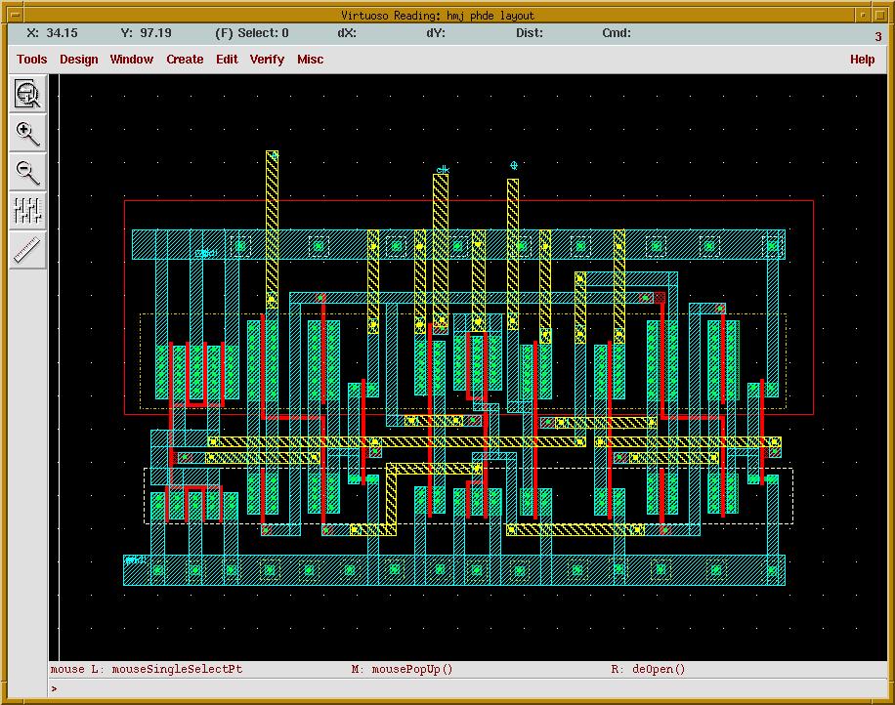Open the Edit menu
The width and height of the screenshot is (895, 705).
(227, 60)
